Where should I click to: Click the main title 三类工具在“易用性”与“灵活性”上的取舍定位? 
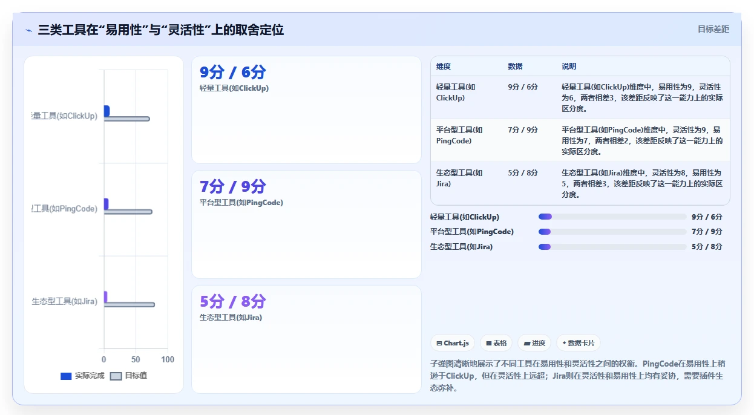point(161,30)
